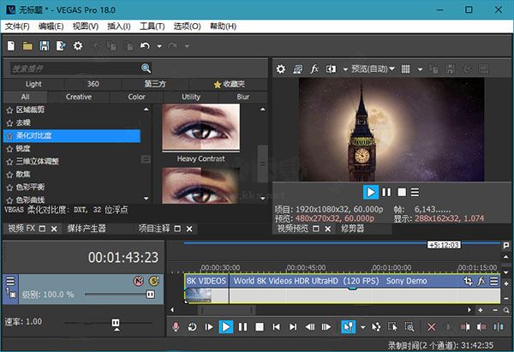Screen dimensions: 514x352
Task: Switch to the Creative plugin tab
Action: tap(79, 97)
